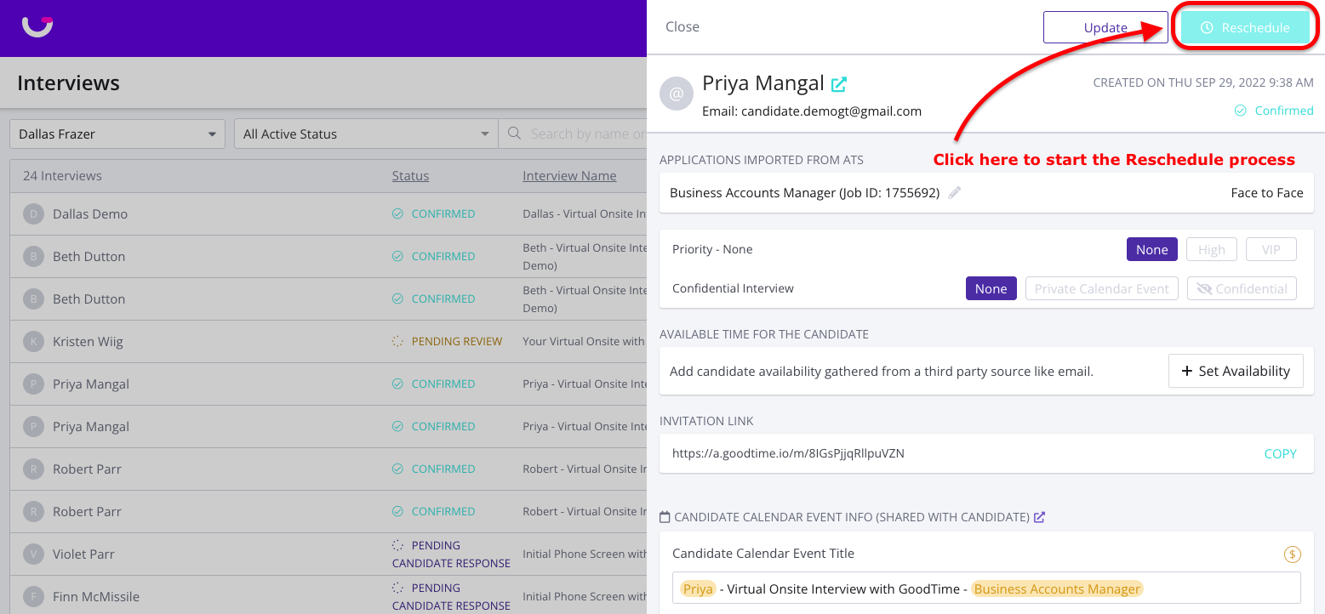This screenshot has width=1325, height=614.
Task: Select Violet Parr interview row
Action: 328,554
